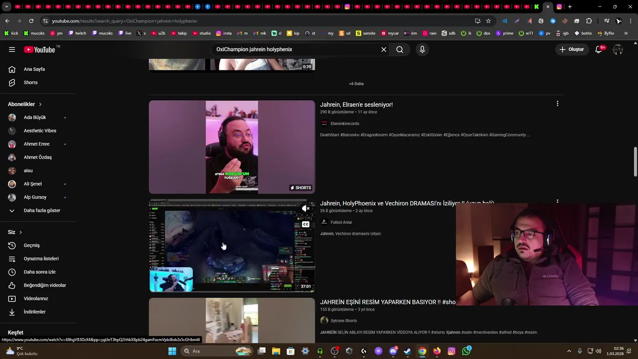Open the twitch bookmark

pyautogui.click(x=77, y=33)
